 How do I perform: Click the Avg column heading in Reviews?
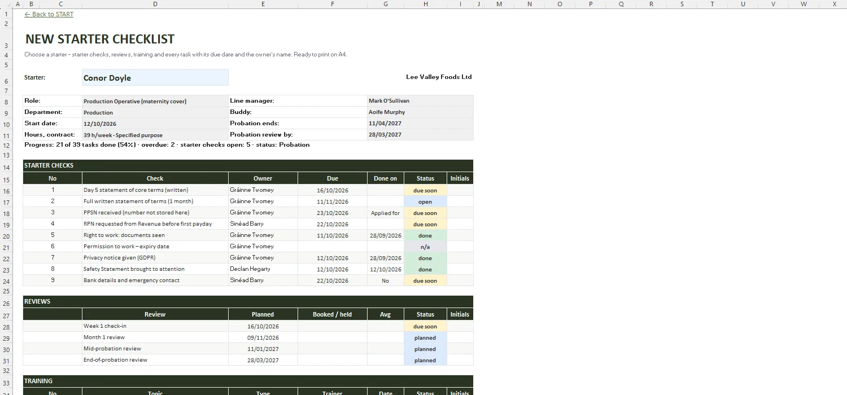click(386, 314)
